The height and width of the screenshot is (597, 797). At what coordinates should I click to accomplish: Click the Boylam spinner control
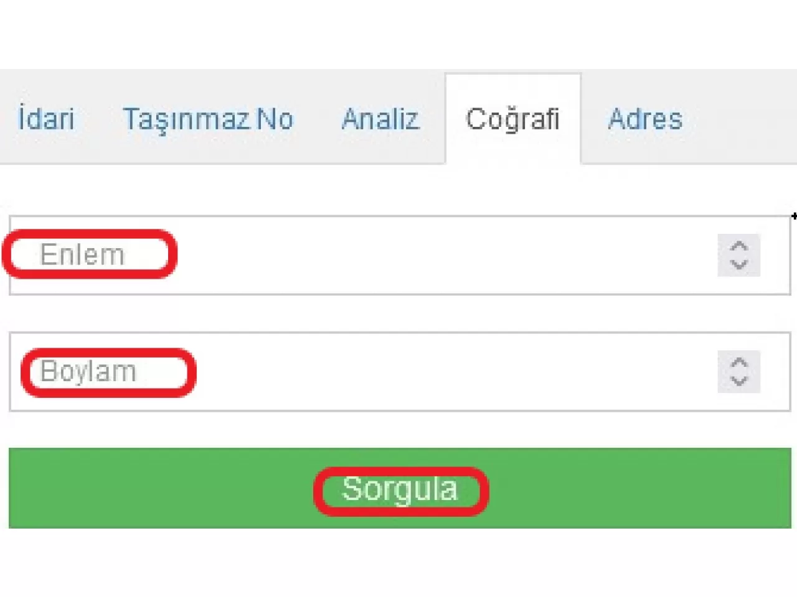coord(739,371)
